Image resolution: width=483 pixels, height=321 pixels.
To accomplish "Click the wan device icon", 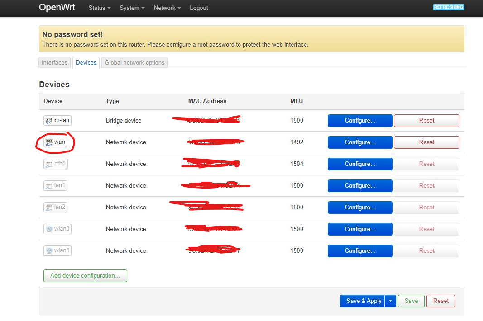I will tap(49, 142).
